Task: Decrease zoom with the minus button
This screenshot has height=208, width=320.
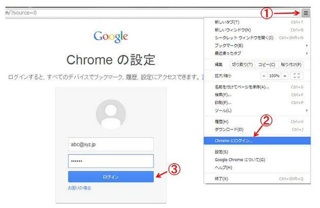Action: (x=264, y=76)
